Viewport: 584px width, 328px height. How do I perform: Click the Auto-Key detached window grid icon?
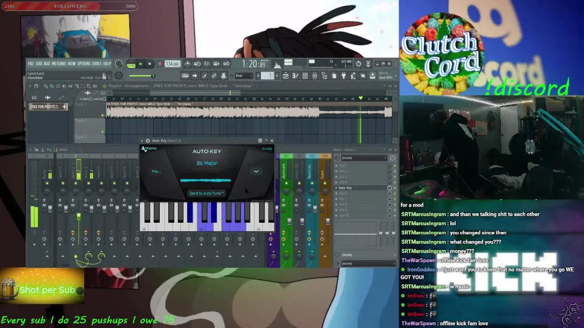click(260, 140)
